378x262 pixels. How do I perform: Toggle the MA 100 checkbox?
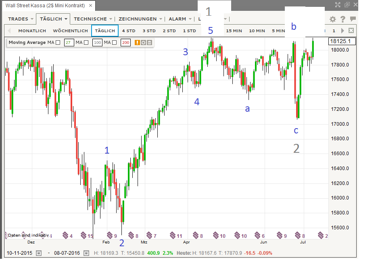pos(86,42)
